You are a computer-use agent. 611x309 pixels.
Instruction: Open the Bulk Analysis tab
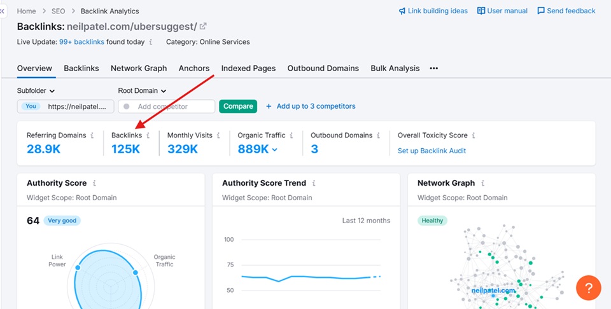395,69
